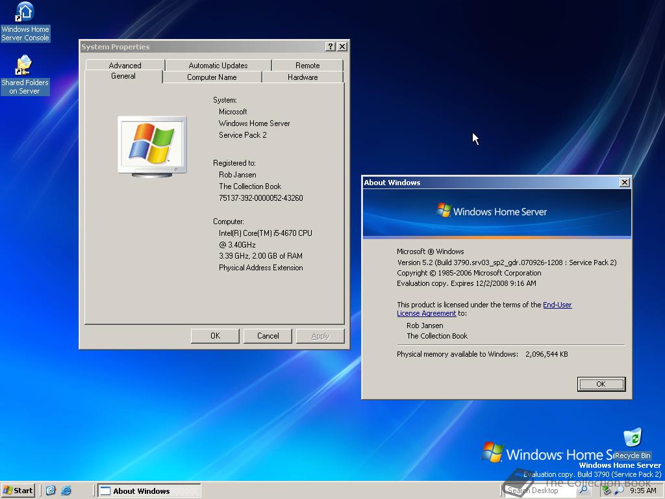Open the End-User license link
Image resolution: width=665 pixels, height=499 pixels.
[557, 305]
